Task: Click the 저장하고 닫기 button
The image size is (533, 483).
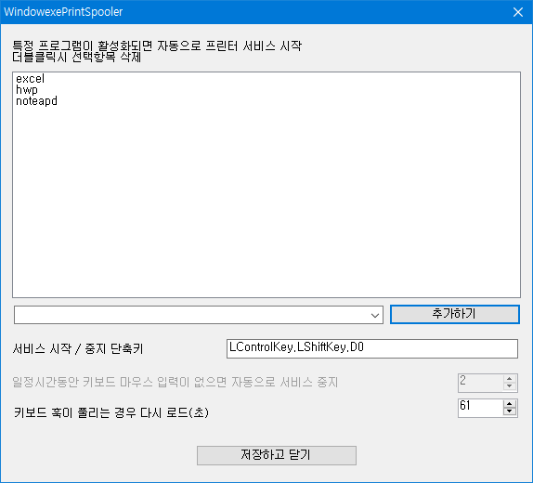Action: coord(277,455)
